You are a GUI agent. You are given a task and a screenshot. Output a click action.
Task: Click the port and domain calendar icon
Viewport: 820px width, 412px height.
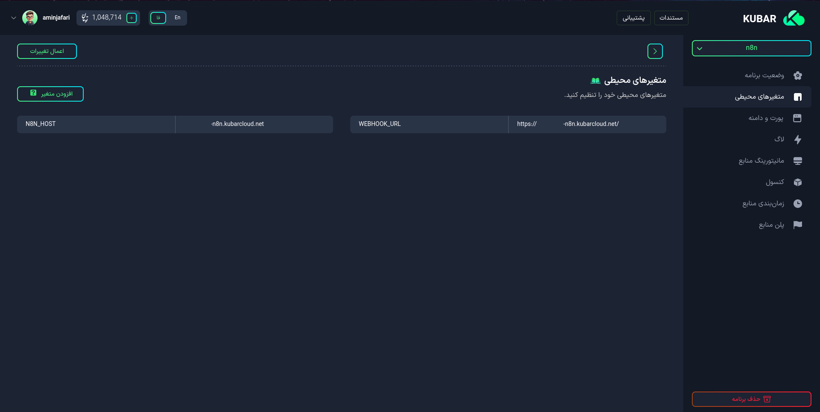pyautogui.click(x=797, y=118)
